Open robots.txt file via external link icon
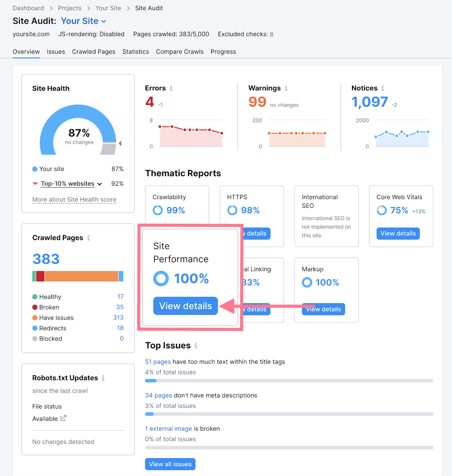This screenshot has height=476, width=452. pos(63,418)
